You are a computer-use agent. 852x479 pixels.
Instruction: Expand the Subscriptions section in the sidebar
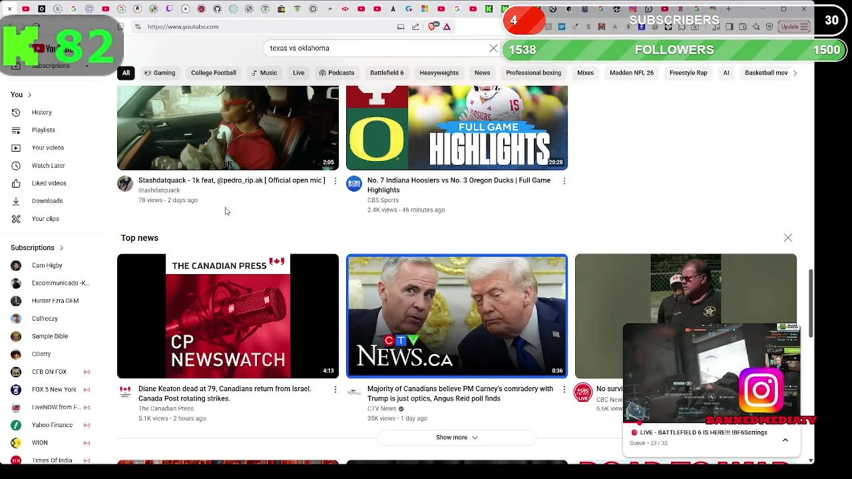(x=37, y=247)
